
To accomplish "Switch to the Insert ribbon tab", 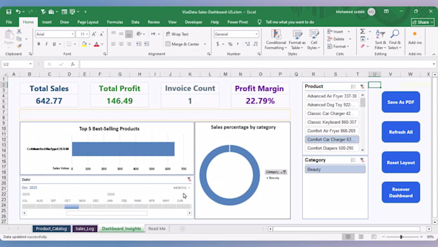I will tap(46, 22).
